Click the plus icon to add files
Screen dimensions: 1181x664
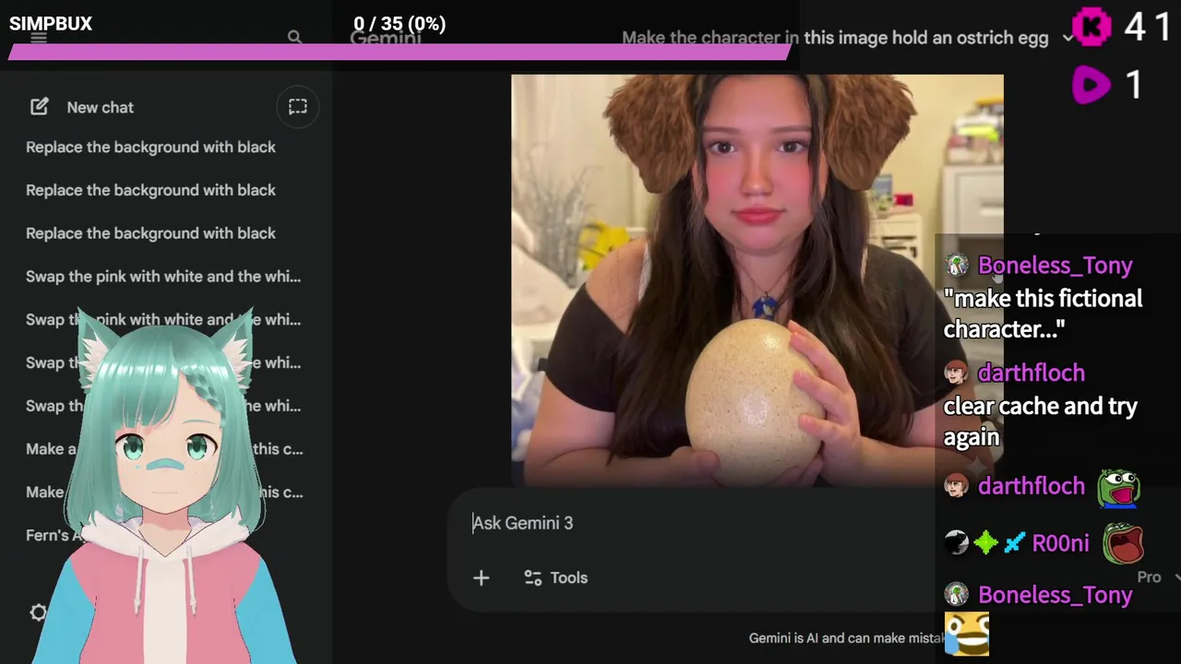[x=481, y=577]
